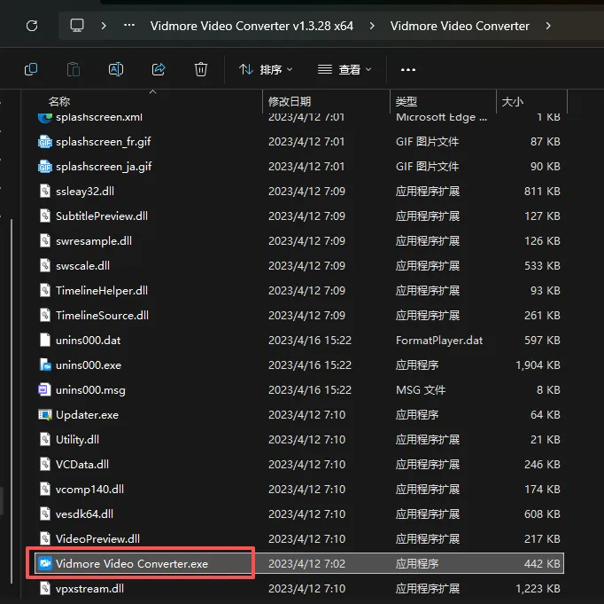Image resolution: width=604 pixels, height=604 pixels.
Task: Click the Copy toolbar icon
Action: [x=31, y=69]
